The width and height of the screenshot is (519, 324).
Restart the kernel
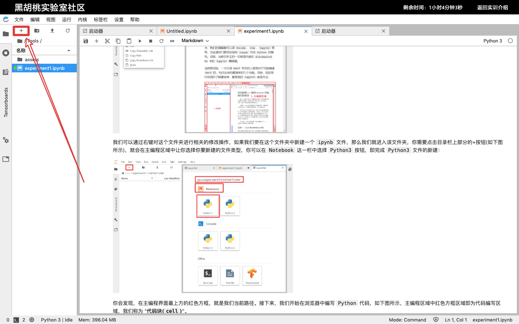coord(161,41)
